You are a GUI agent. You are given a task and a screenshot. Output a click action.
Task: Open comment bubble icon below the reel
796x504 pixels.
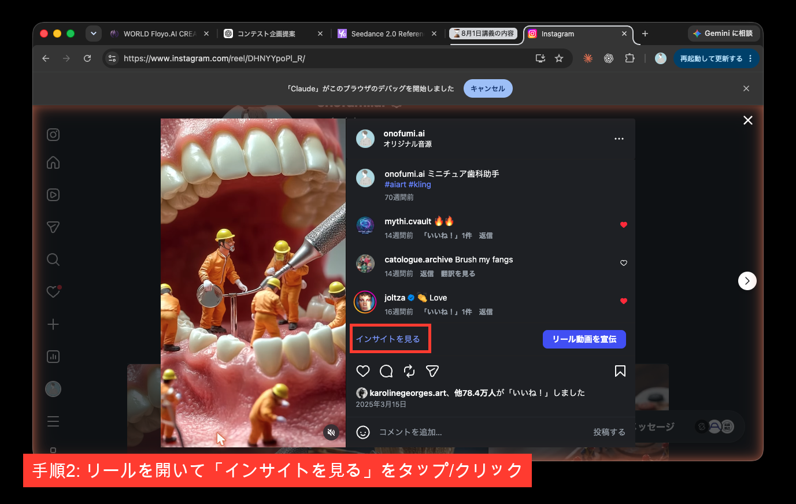click(386, 371)
